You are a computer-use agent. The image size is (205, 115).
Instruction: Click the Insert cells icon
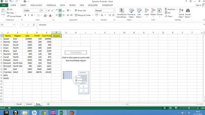point(147,10)
